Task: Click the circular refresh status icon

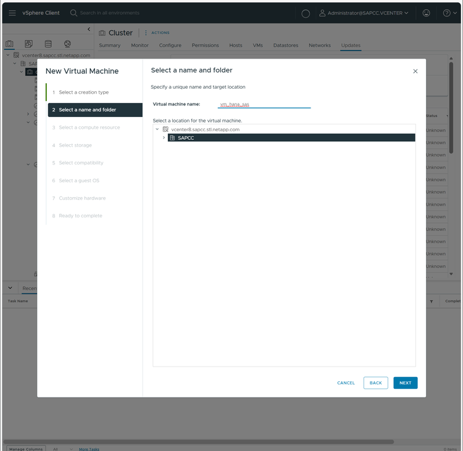Action: 306,14
